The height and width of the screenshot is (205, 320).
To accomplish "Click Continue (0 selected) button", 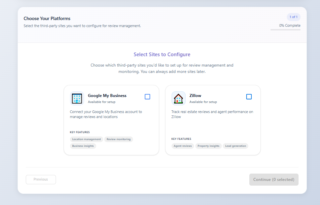I will tap(274, 180).
